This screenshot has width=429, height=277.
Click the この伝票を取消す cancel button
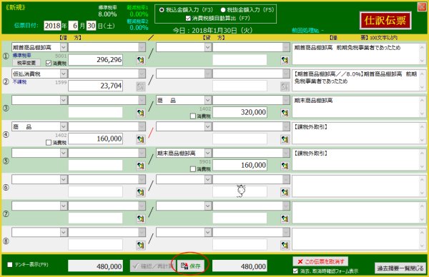320,261
